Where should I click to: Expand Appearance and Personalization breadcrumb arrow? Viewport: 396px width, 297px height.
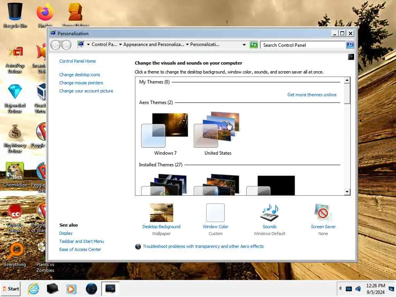121,45
